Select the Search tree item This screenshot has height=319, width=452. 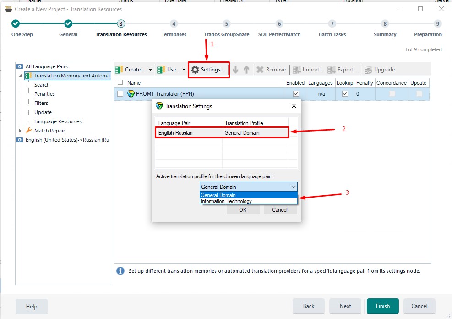42,85
